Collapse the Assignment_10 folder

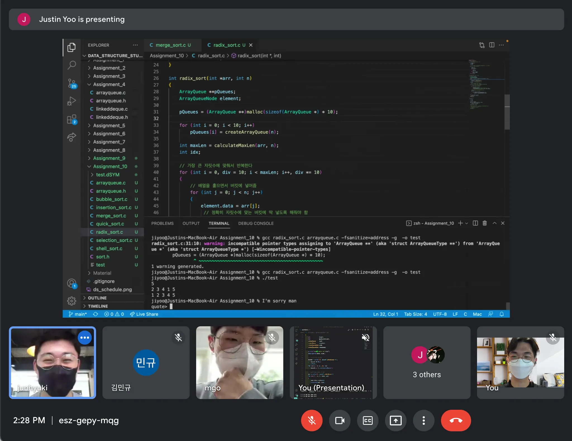pos(110,166)
